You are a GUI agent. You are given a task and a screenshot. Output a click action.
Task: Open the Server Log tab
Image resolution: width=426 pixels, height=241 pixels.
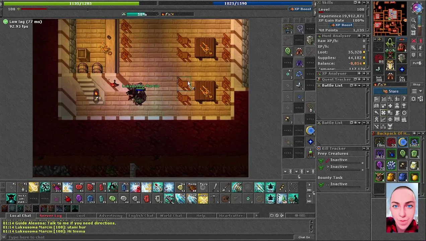point(51,216)
